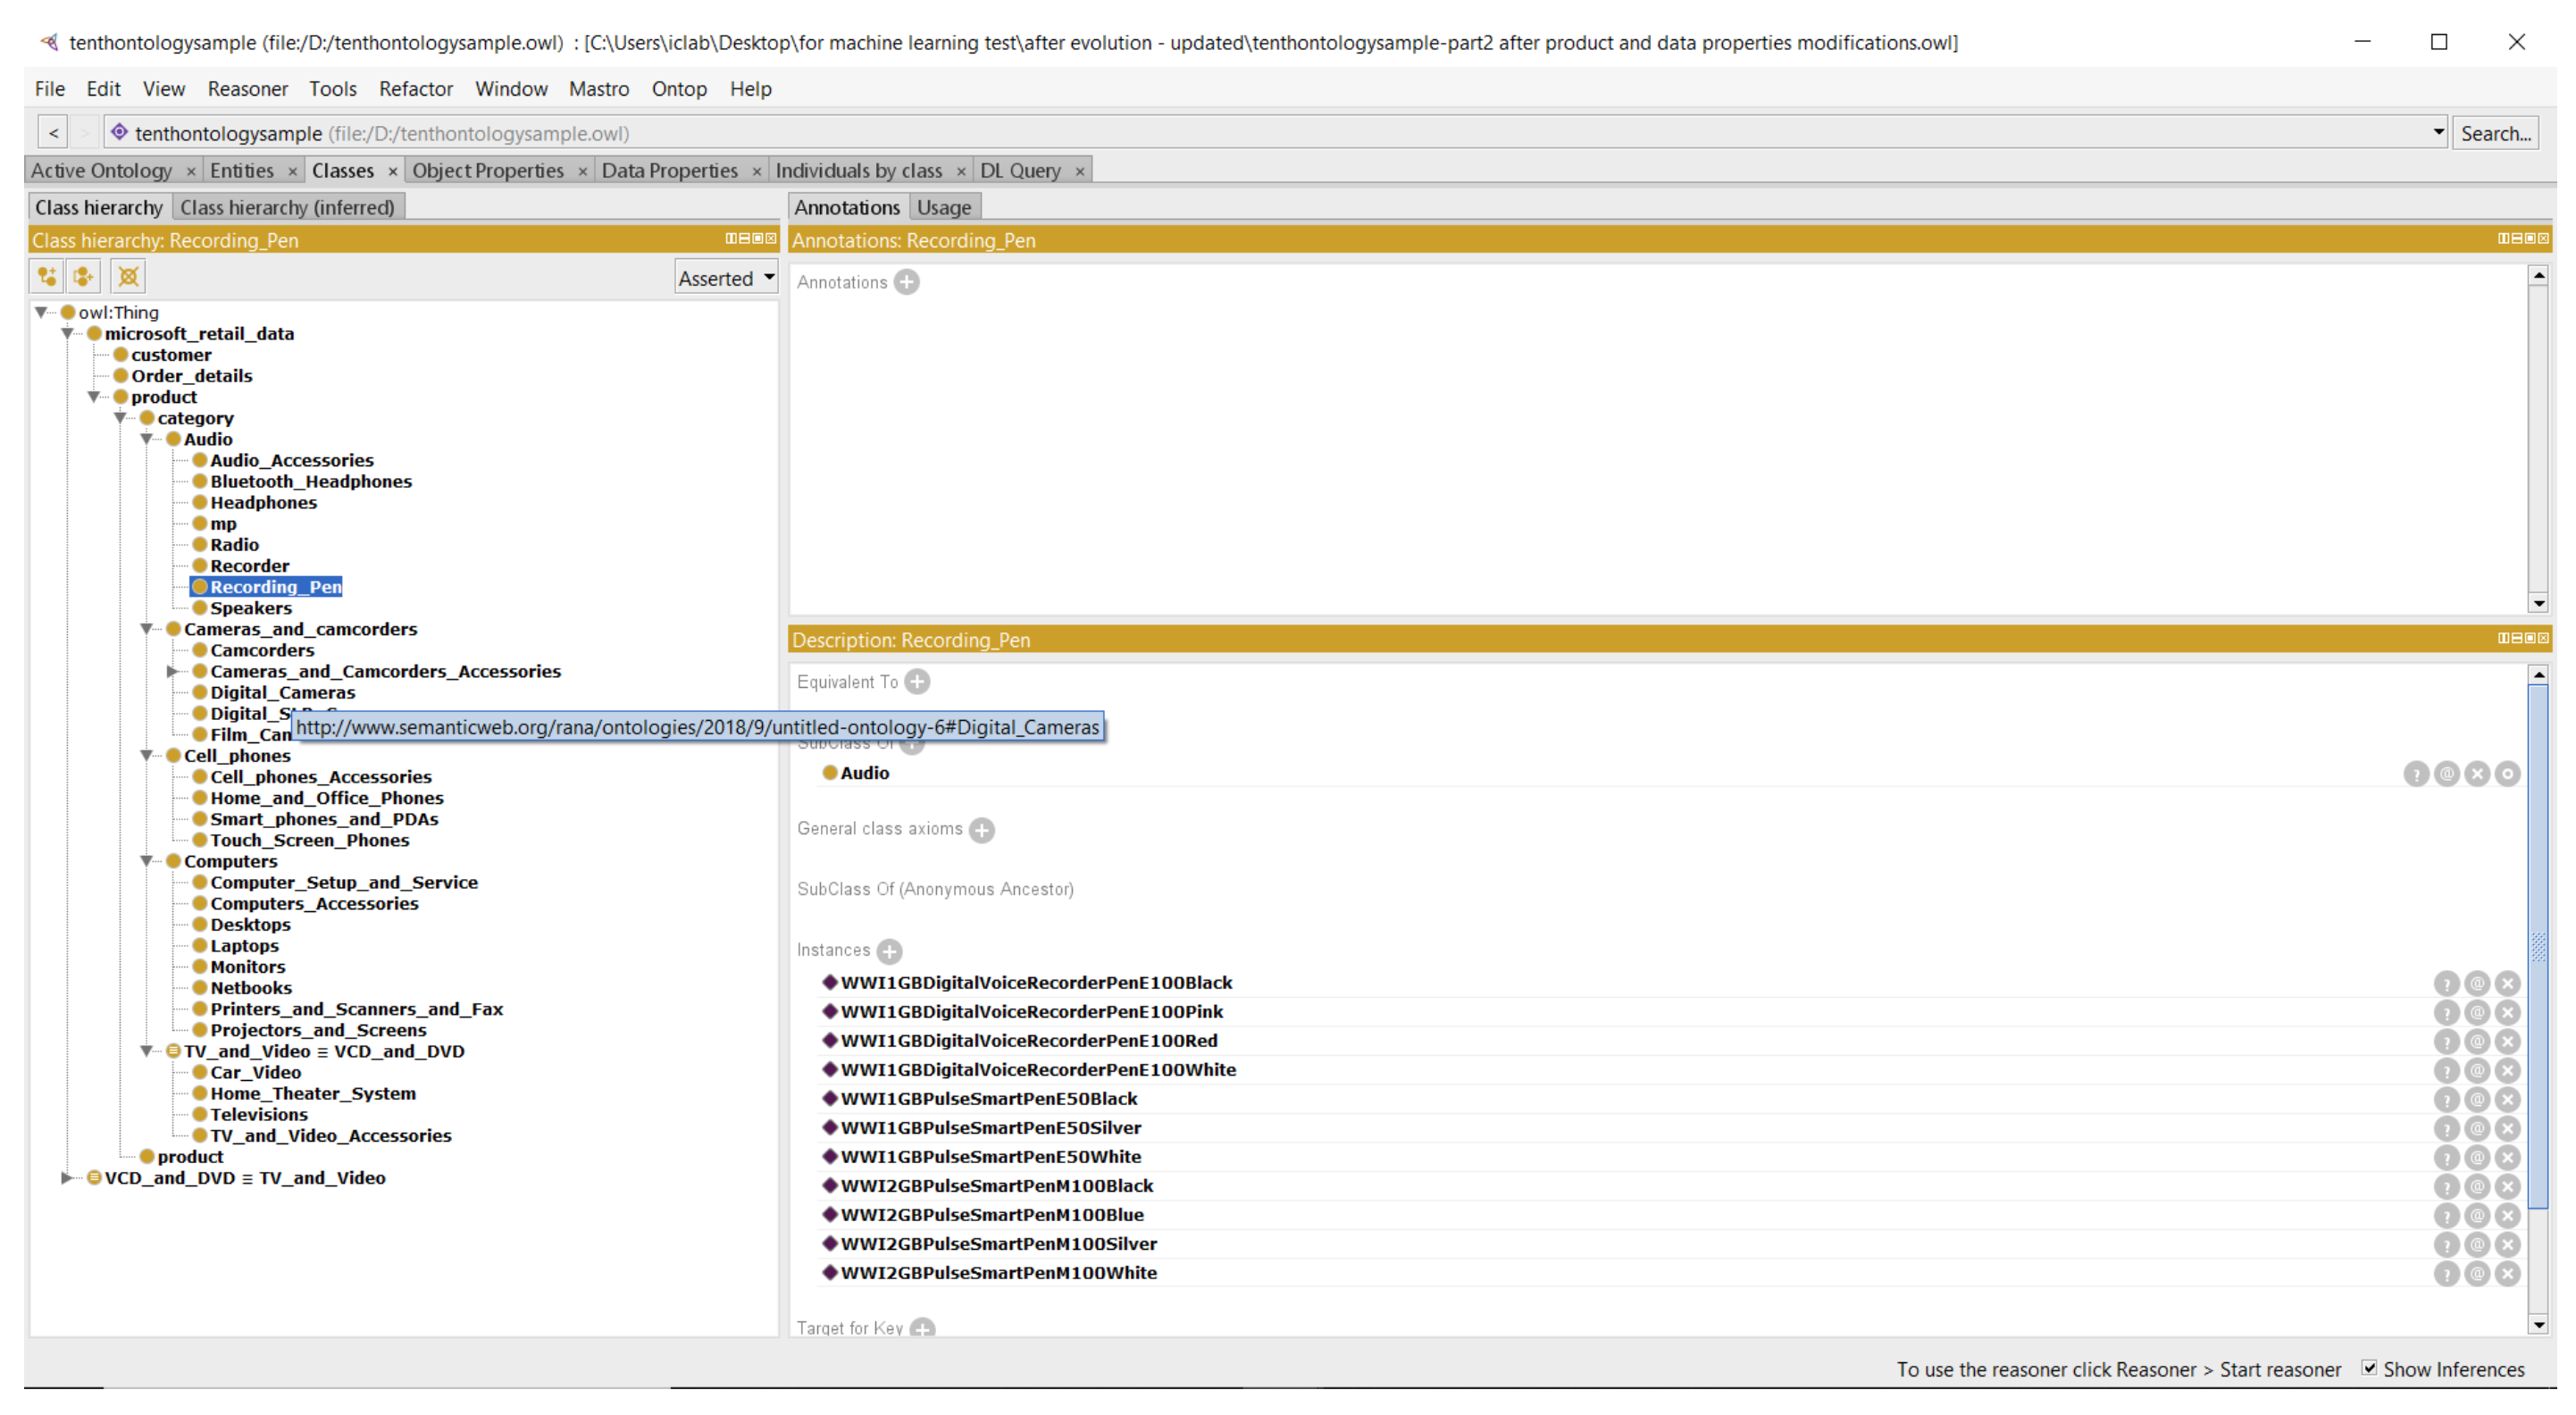Collapse the Cameras_and_camcorders node
This screenshot has height=1415, width=2576.
[147, 629]
